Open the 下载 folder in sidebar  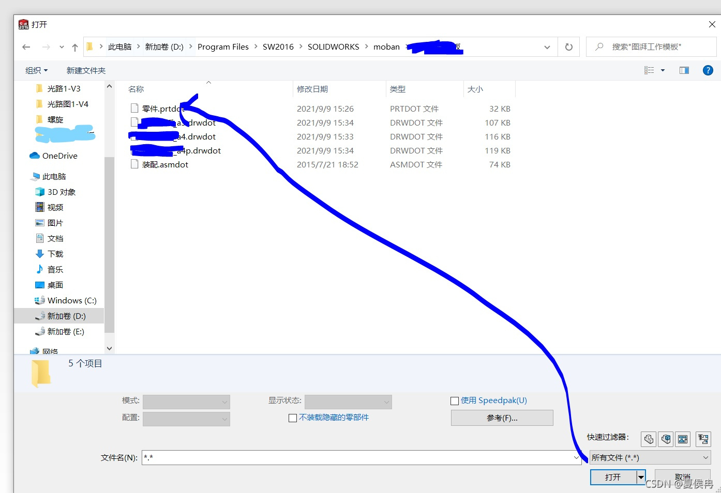pos(50,254)
